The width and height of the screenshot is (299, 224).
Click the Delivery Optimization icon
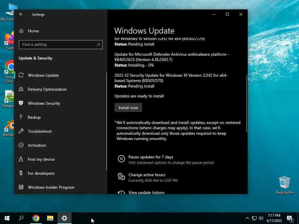(21, 89)
